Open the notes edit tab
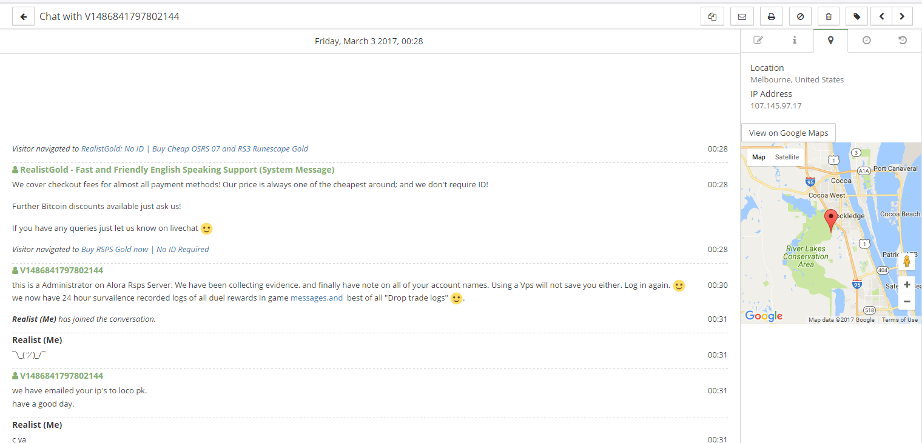922x443 pixels. [758, 40]
